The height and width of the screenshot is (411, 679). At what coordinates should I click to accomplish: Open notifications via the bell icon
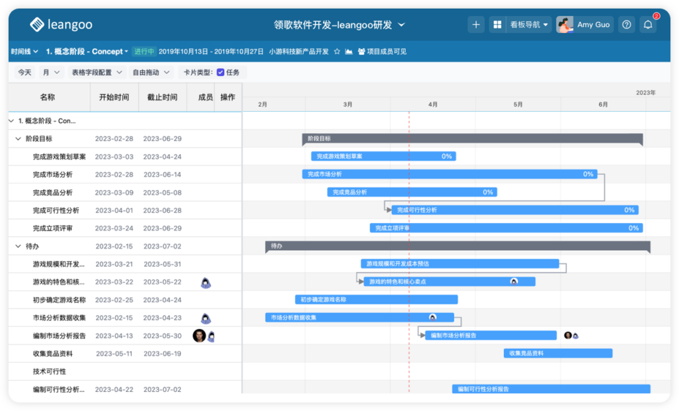(x=648, y=24)
